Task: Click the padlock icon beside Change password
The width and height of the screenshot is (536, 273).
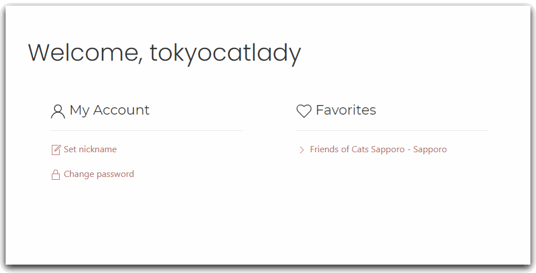Action: click(x=56, y=175)
